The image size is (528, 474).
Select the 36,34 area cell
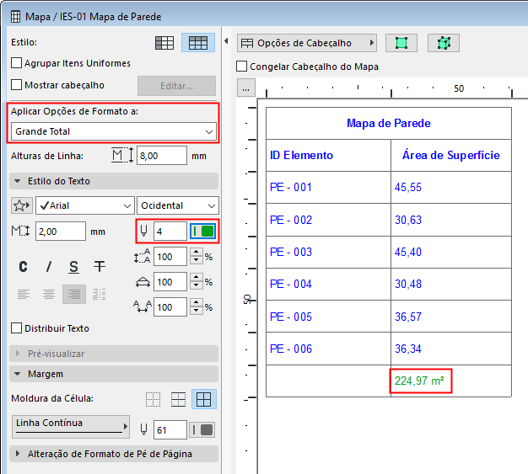coord(451,349)
